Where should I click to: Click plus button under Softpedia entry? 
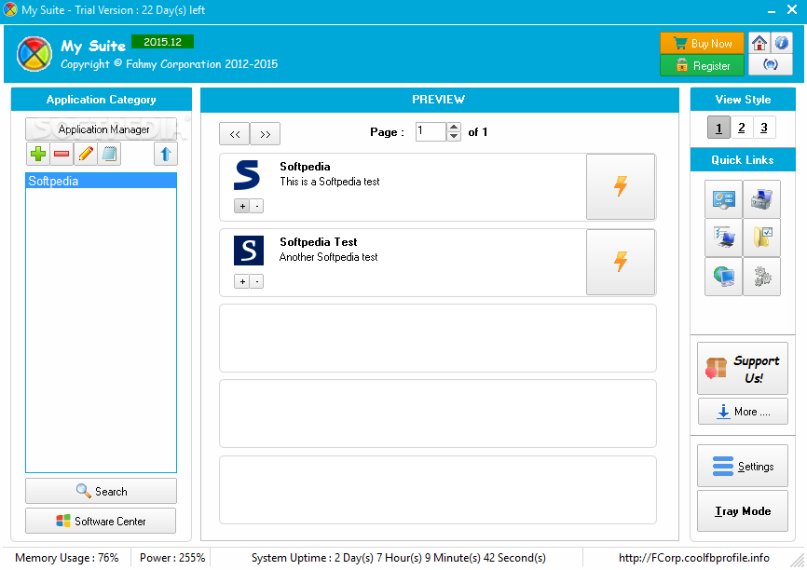tap(242, 206)
